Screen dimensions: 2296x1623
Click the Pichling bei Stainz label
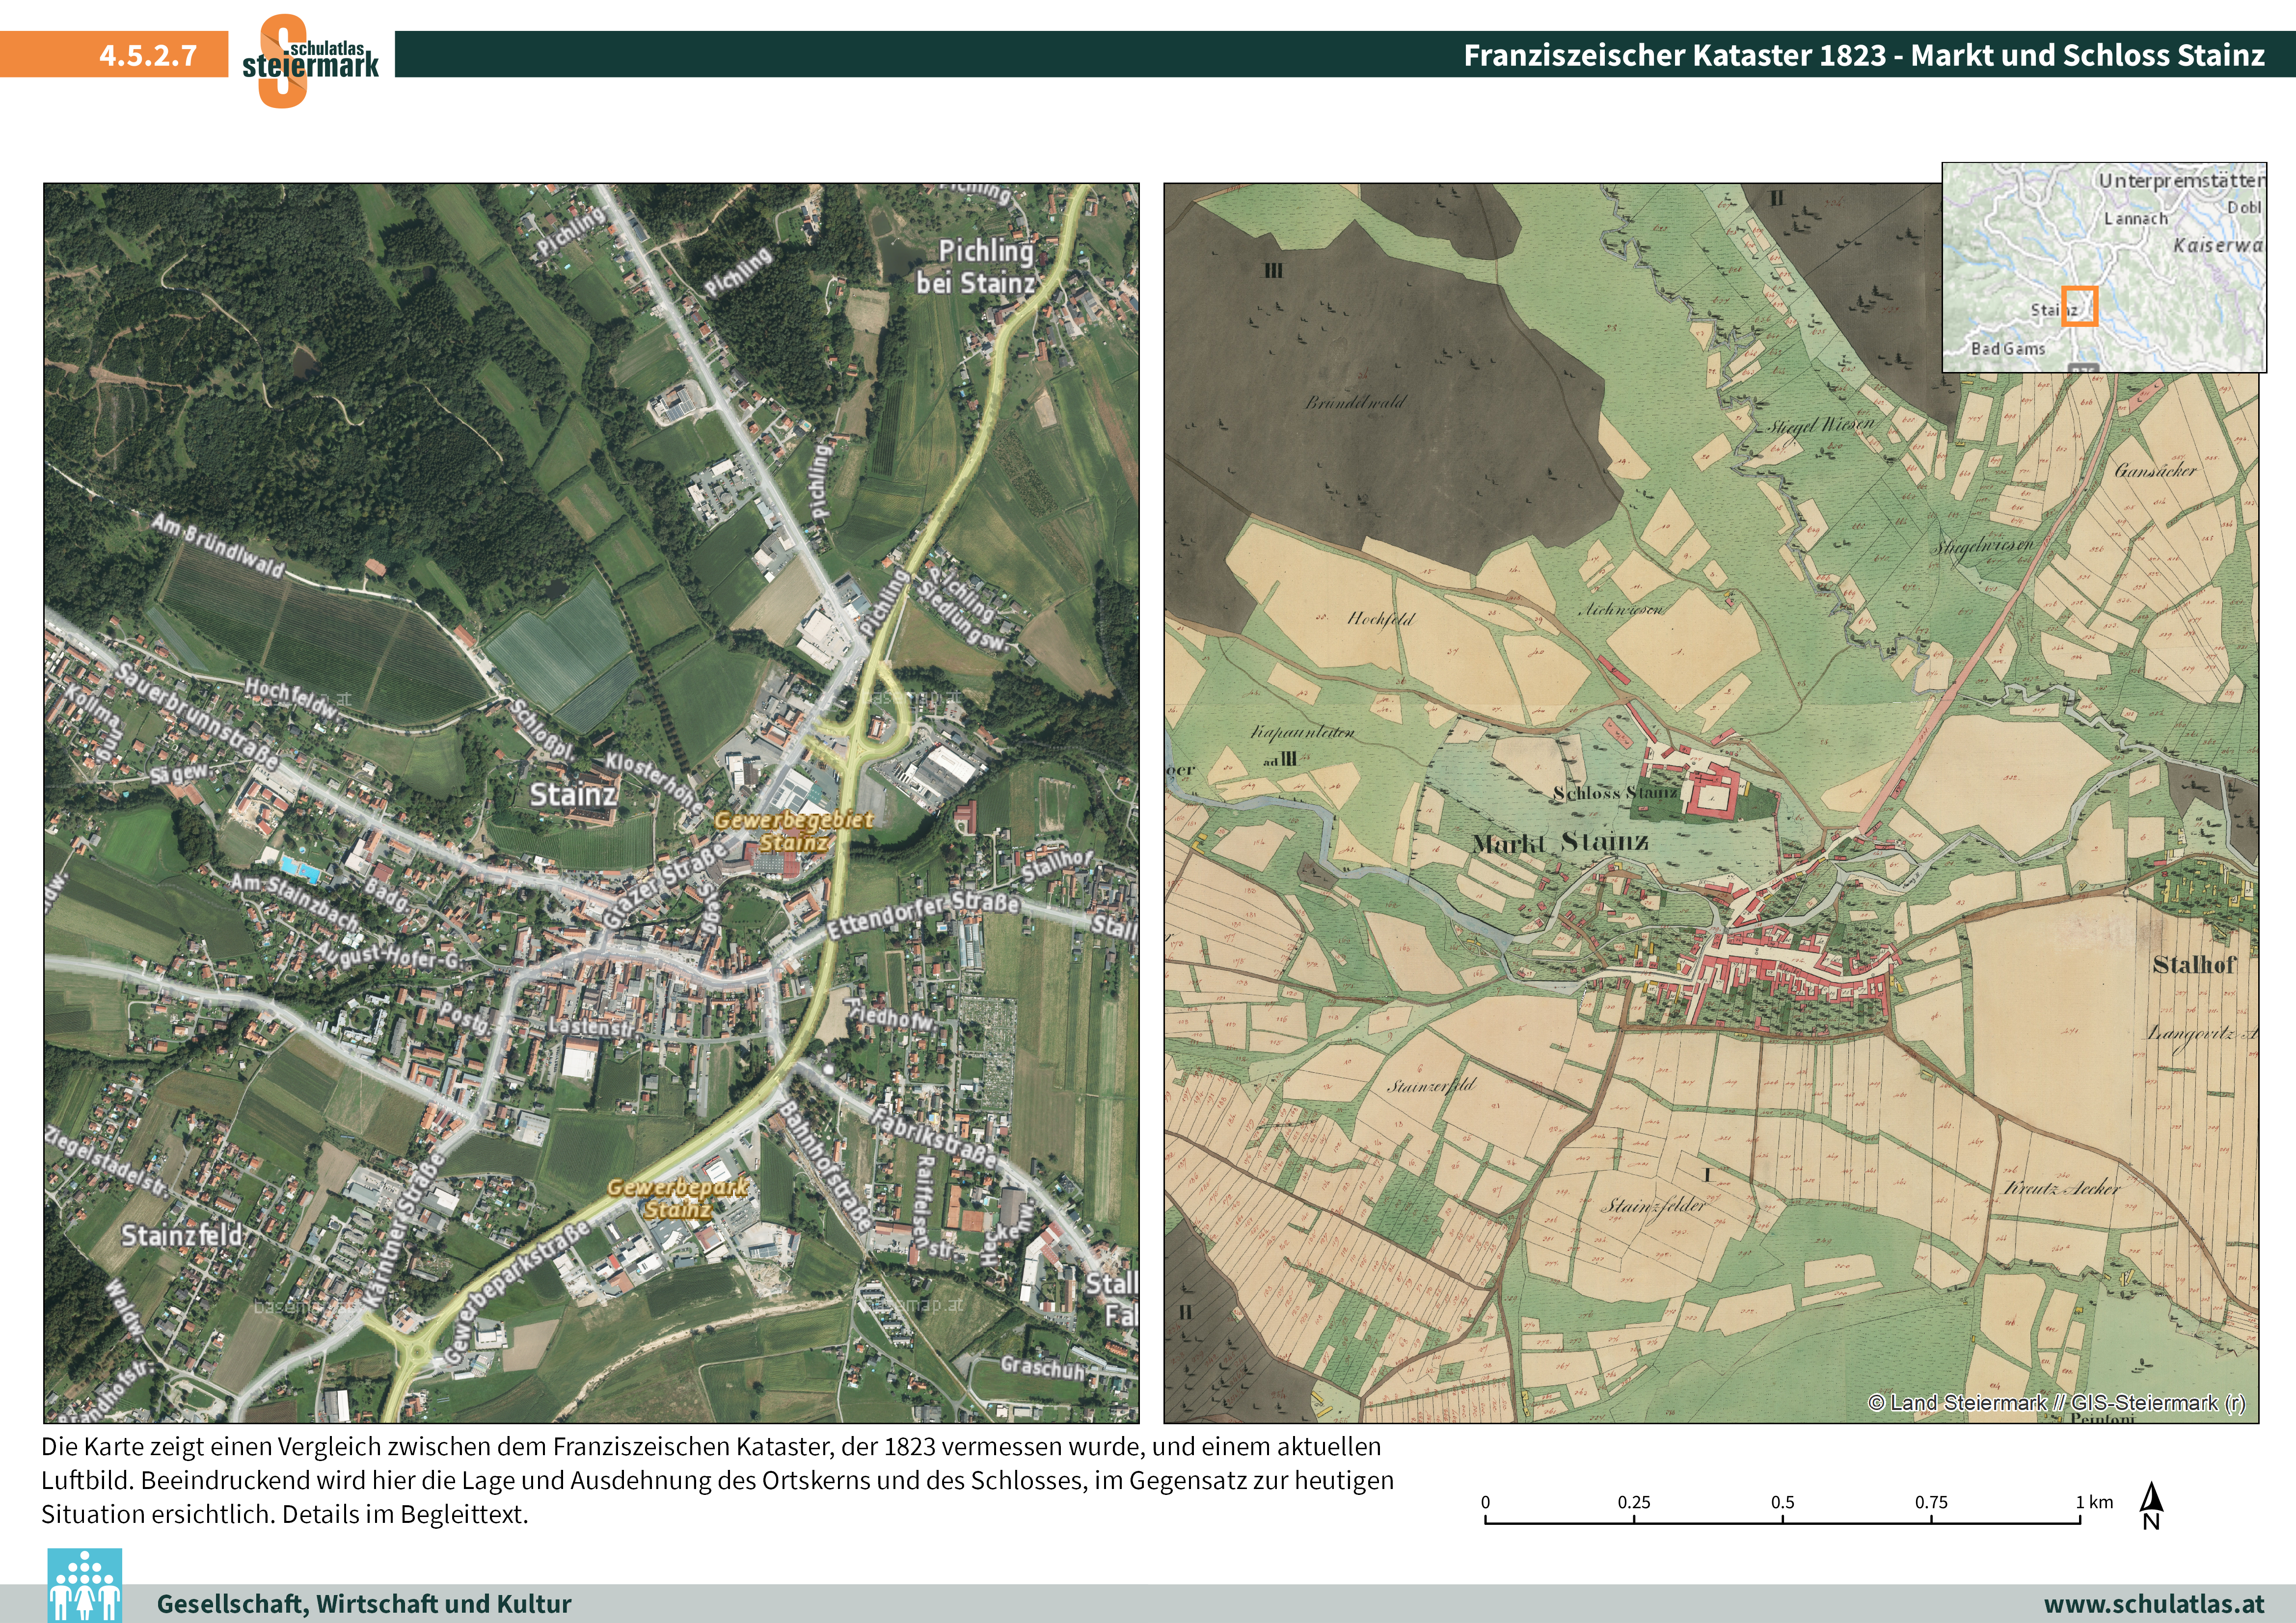coord(976,267)
